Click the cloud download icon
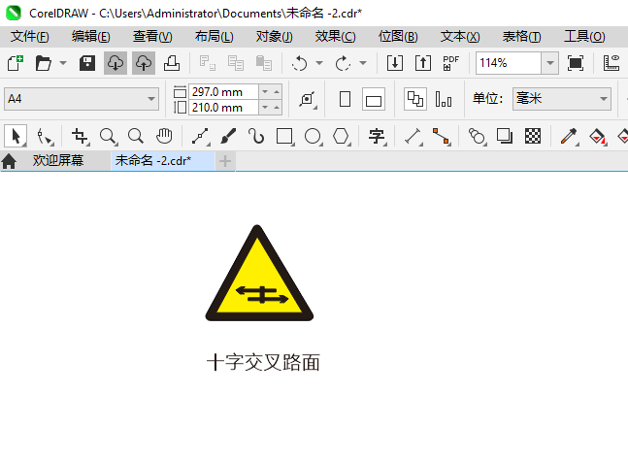This screenshot has height=458, width=628. tap(116, 63)
